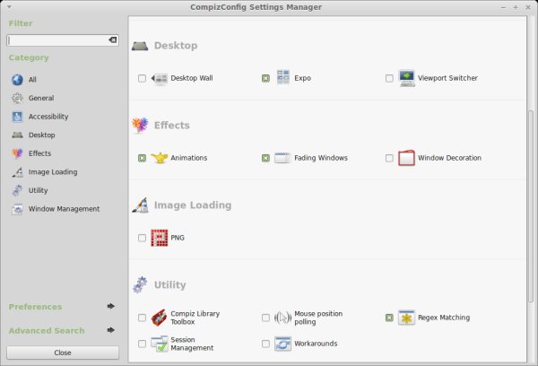Click the Accessibility category icon
This screenshot has height=366, width=538.
tap(17, 117)
